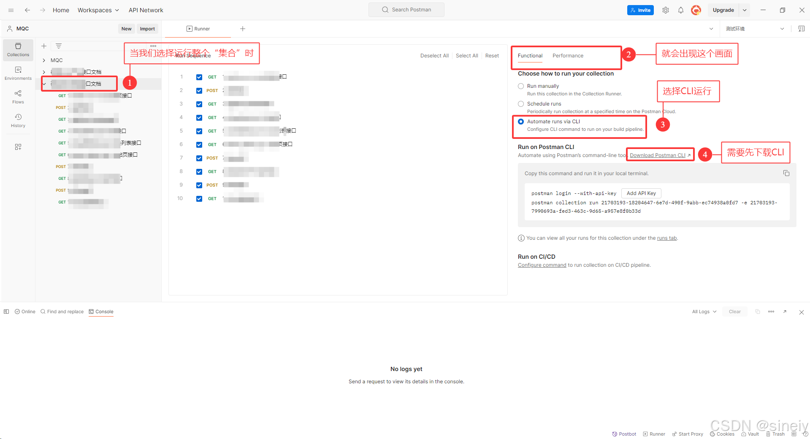The image size is (810, 439).
Task: Expand the MQC collection
Action: pyautogui.click(x=44, y=60)
